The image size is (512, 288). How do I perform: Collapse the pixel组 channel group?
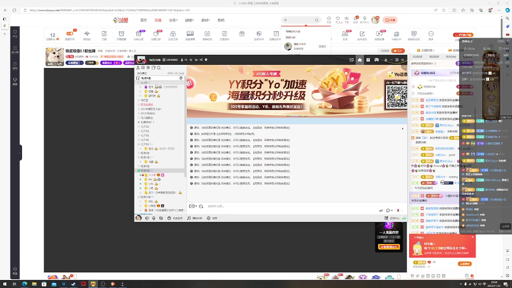[x=139, y=83]
